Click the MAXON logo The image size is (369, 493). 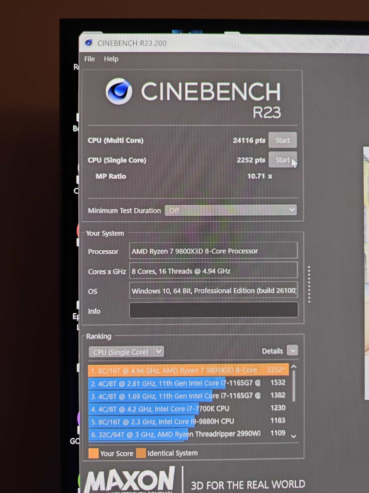tap(130, 480)
